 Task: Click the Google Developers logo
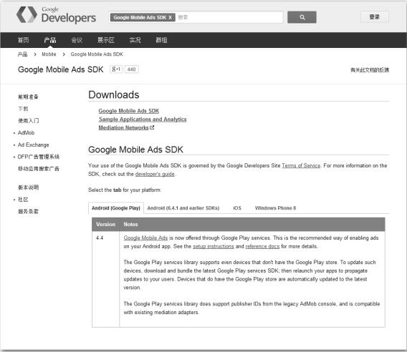(56, 15)
